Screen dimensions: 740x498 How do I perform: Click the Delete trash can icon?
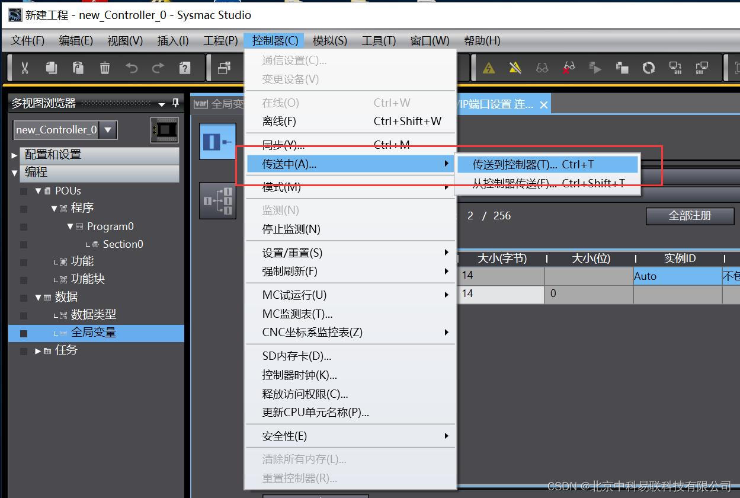(104, 68)
